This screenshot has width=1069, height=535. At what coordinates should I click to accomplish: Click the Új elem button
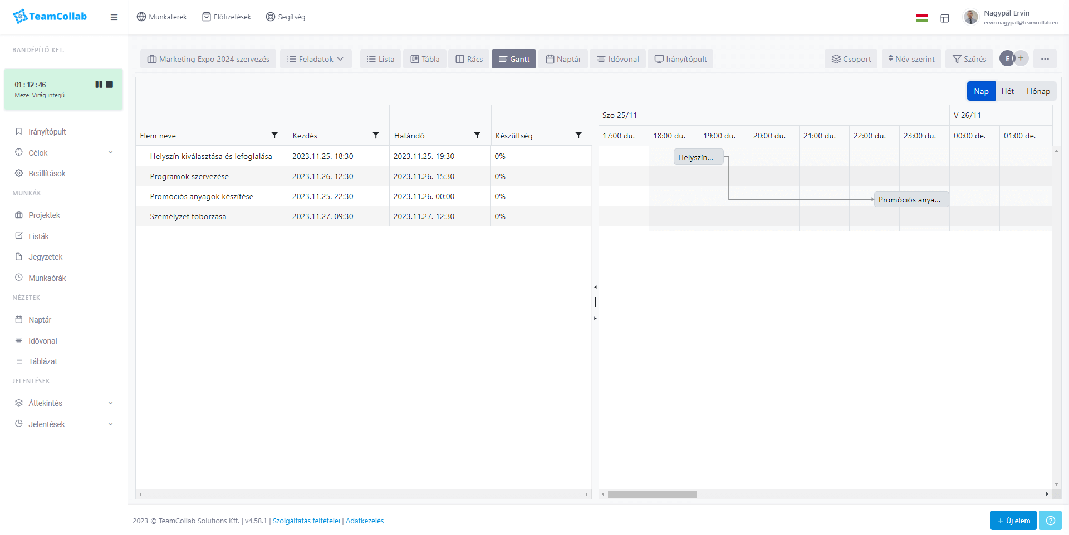(x=1013, y=521)
